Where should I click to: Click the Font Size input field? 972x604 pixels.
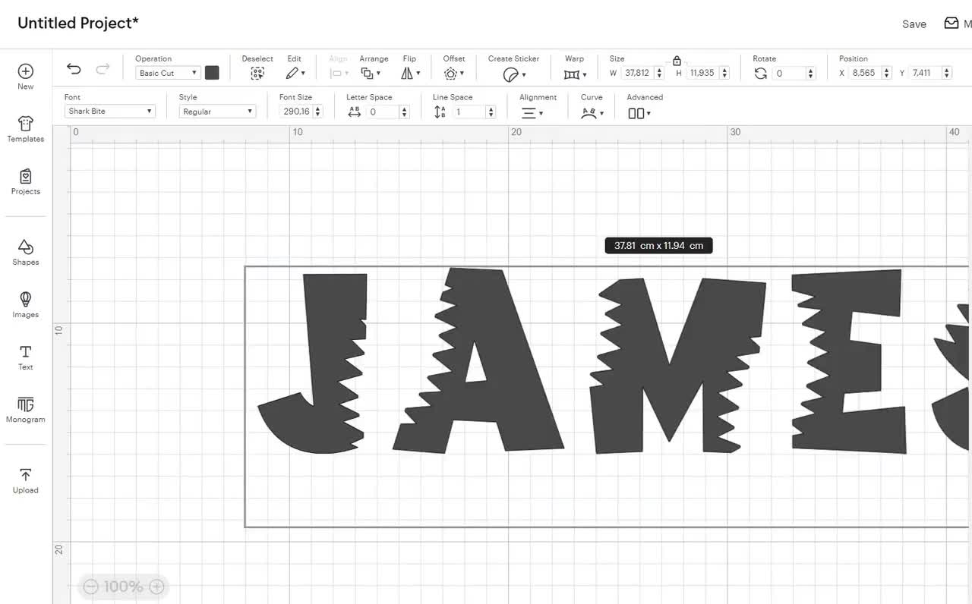pos(296,112)
